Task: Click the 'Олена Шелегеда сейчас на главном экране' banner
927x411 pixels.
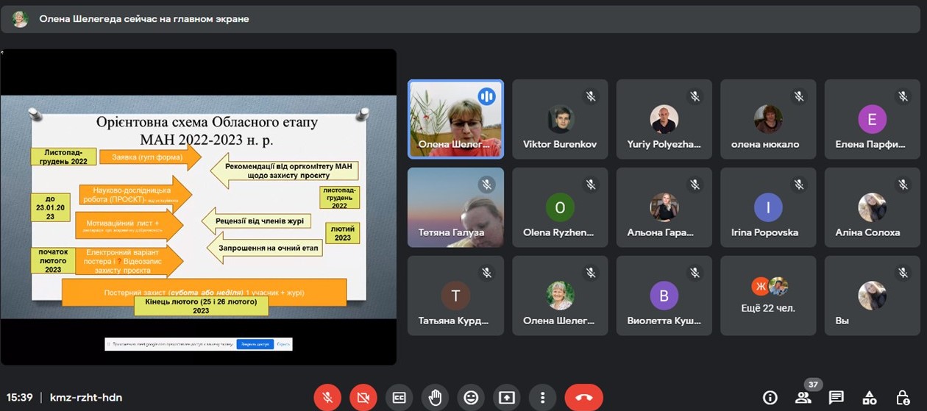Action: (143, 19)
